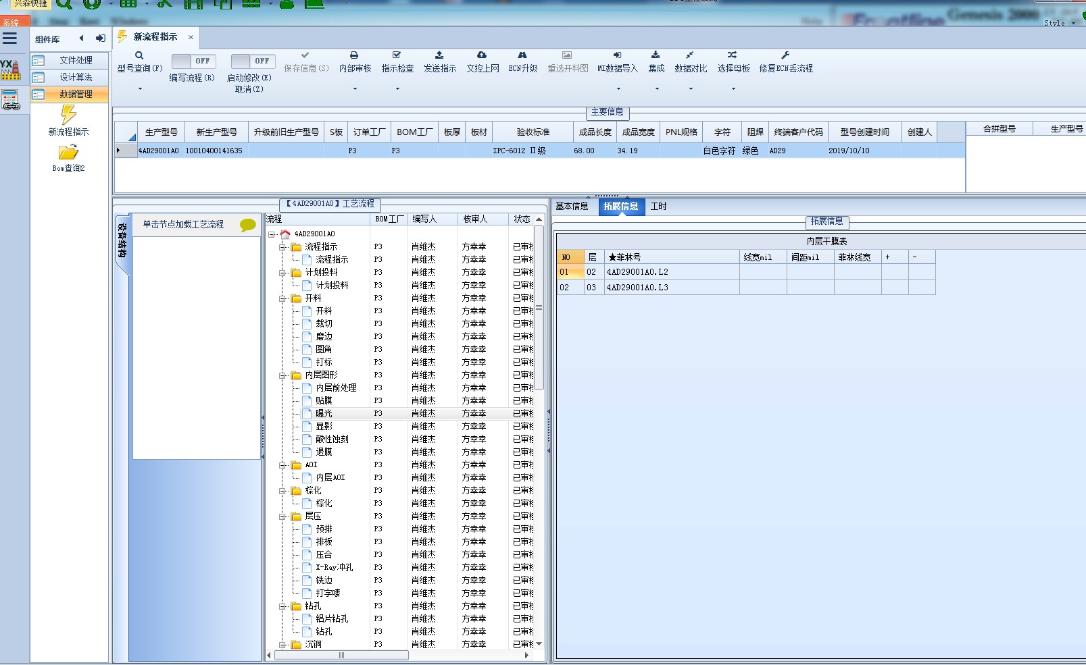Click the 4AD29001A0 root home icon
This screenshot has height=665, width=1086.
[285, 234]
